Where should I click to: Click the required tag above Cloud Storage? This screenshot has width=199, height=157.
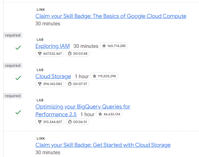tap(13, 66)
